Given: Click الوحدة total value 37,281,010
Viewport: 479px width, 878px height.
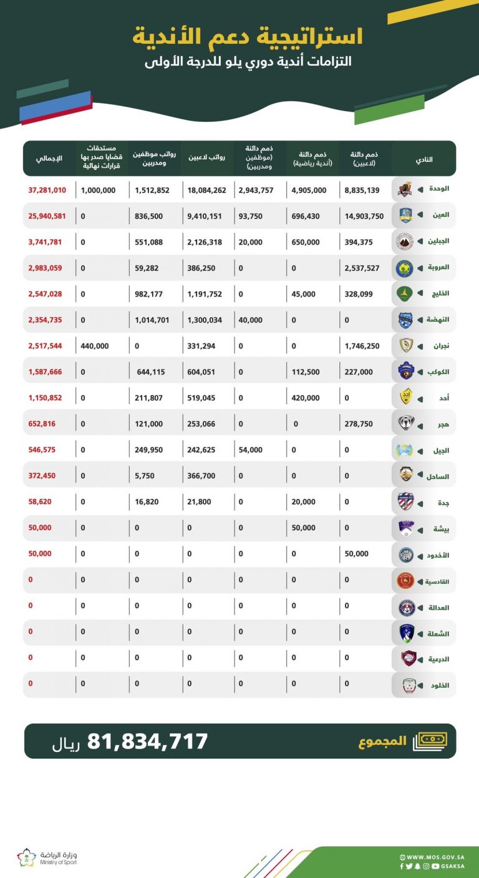Looking at the screenshot, I should (x=47, y=190).
